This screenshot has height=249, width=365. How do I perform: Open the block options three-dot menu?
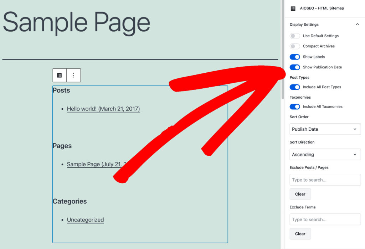coord(73,75)
